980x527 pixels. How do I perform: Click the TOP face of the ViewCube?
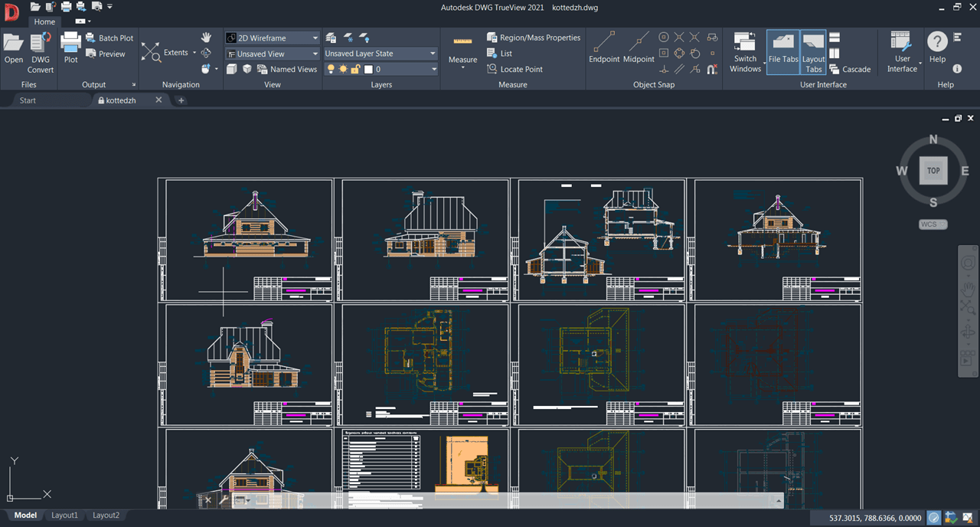coord(933,171)
